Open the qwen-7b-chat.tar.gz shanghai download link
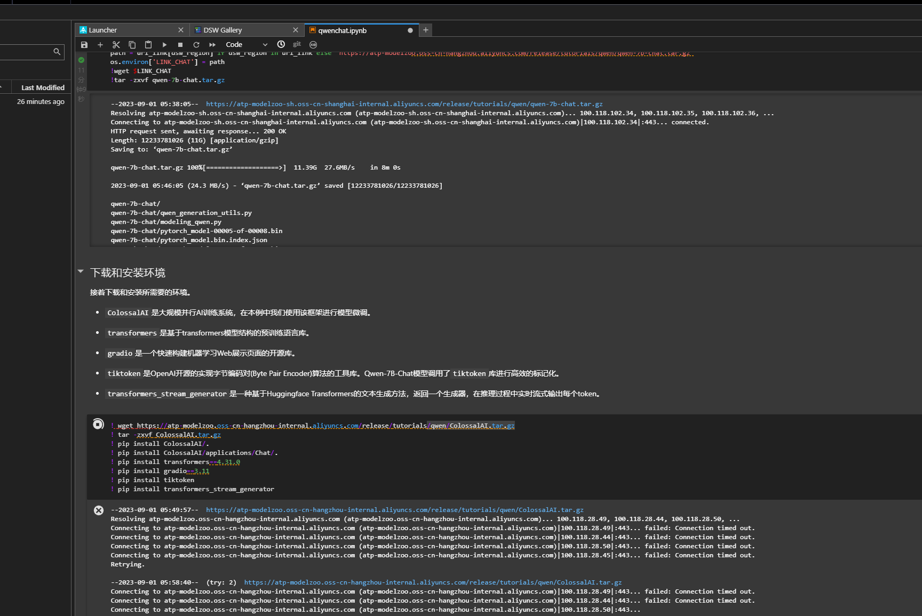Screen dimensions: 922x616 click(x=404, y=104)
